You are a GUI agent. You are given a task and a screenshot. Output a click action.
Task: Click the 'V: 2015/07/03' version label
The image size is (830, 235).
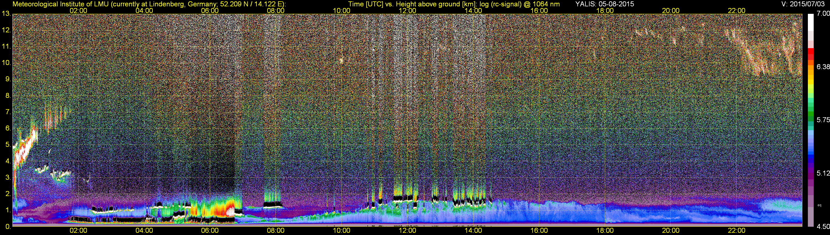tap(802, 4)
